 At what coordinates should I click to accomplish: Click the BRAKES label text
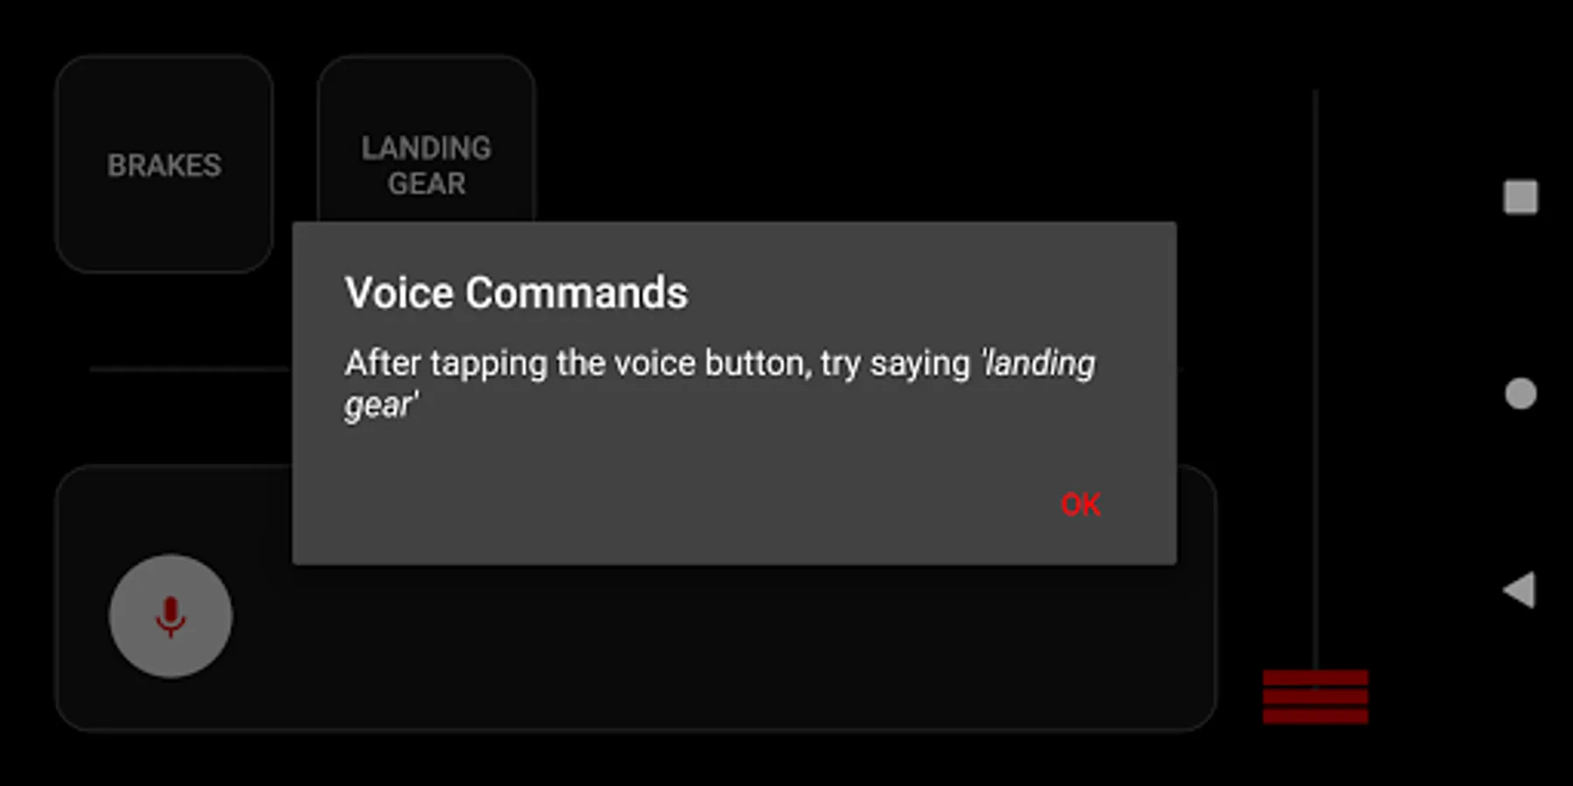(x=164, y=165)
